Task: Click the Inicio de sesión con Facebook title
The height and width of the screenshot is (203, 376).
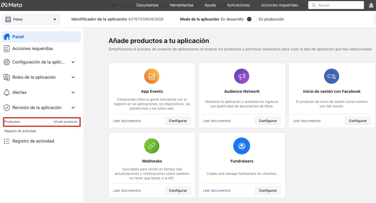Action: pyautogui.click(x=332, y=91)
